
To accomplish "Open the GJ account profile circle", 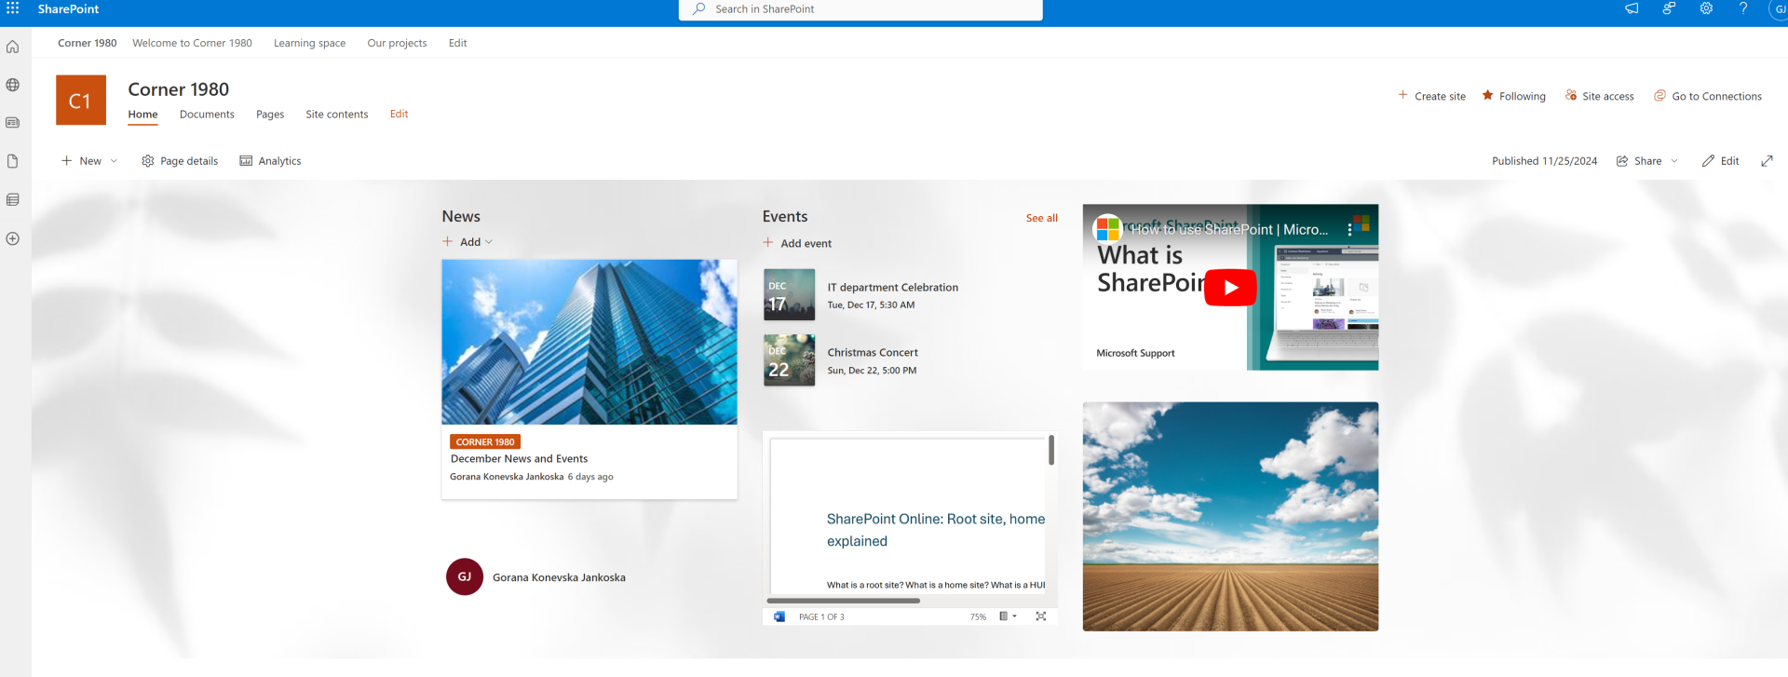I will [x=1779, y=9].
